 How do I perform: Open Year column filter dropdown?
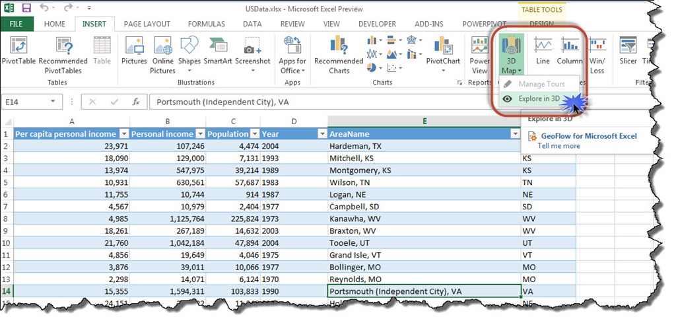click(322, 134)
